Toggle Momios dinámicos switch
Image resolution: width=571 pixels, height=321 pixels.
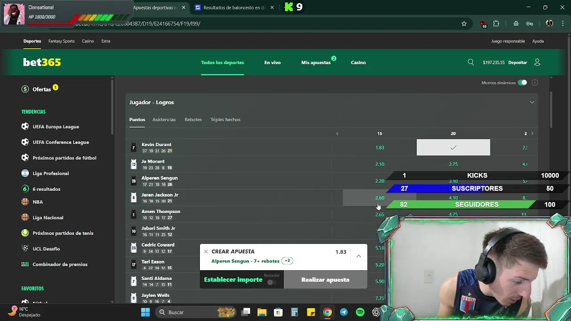coord(522,82)
